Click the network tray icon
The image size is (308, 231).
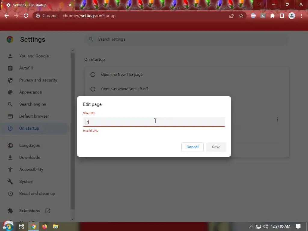point(258,226)
